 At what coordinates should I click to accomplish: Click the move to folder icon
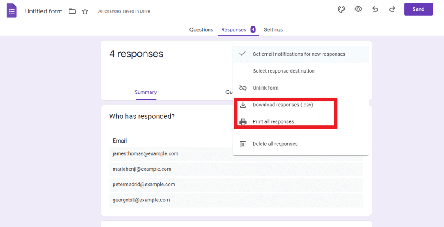click(x=72, y=11)
